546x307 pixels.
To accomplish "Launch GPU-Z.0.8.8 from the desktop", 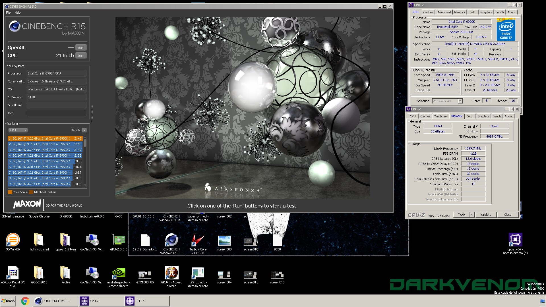I will pos(119,242).
